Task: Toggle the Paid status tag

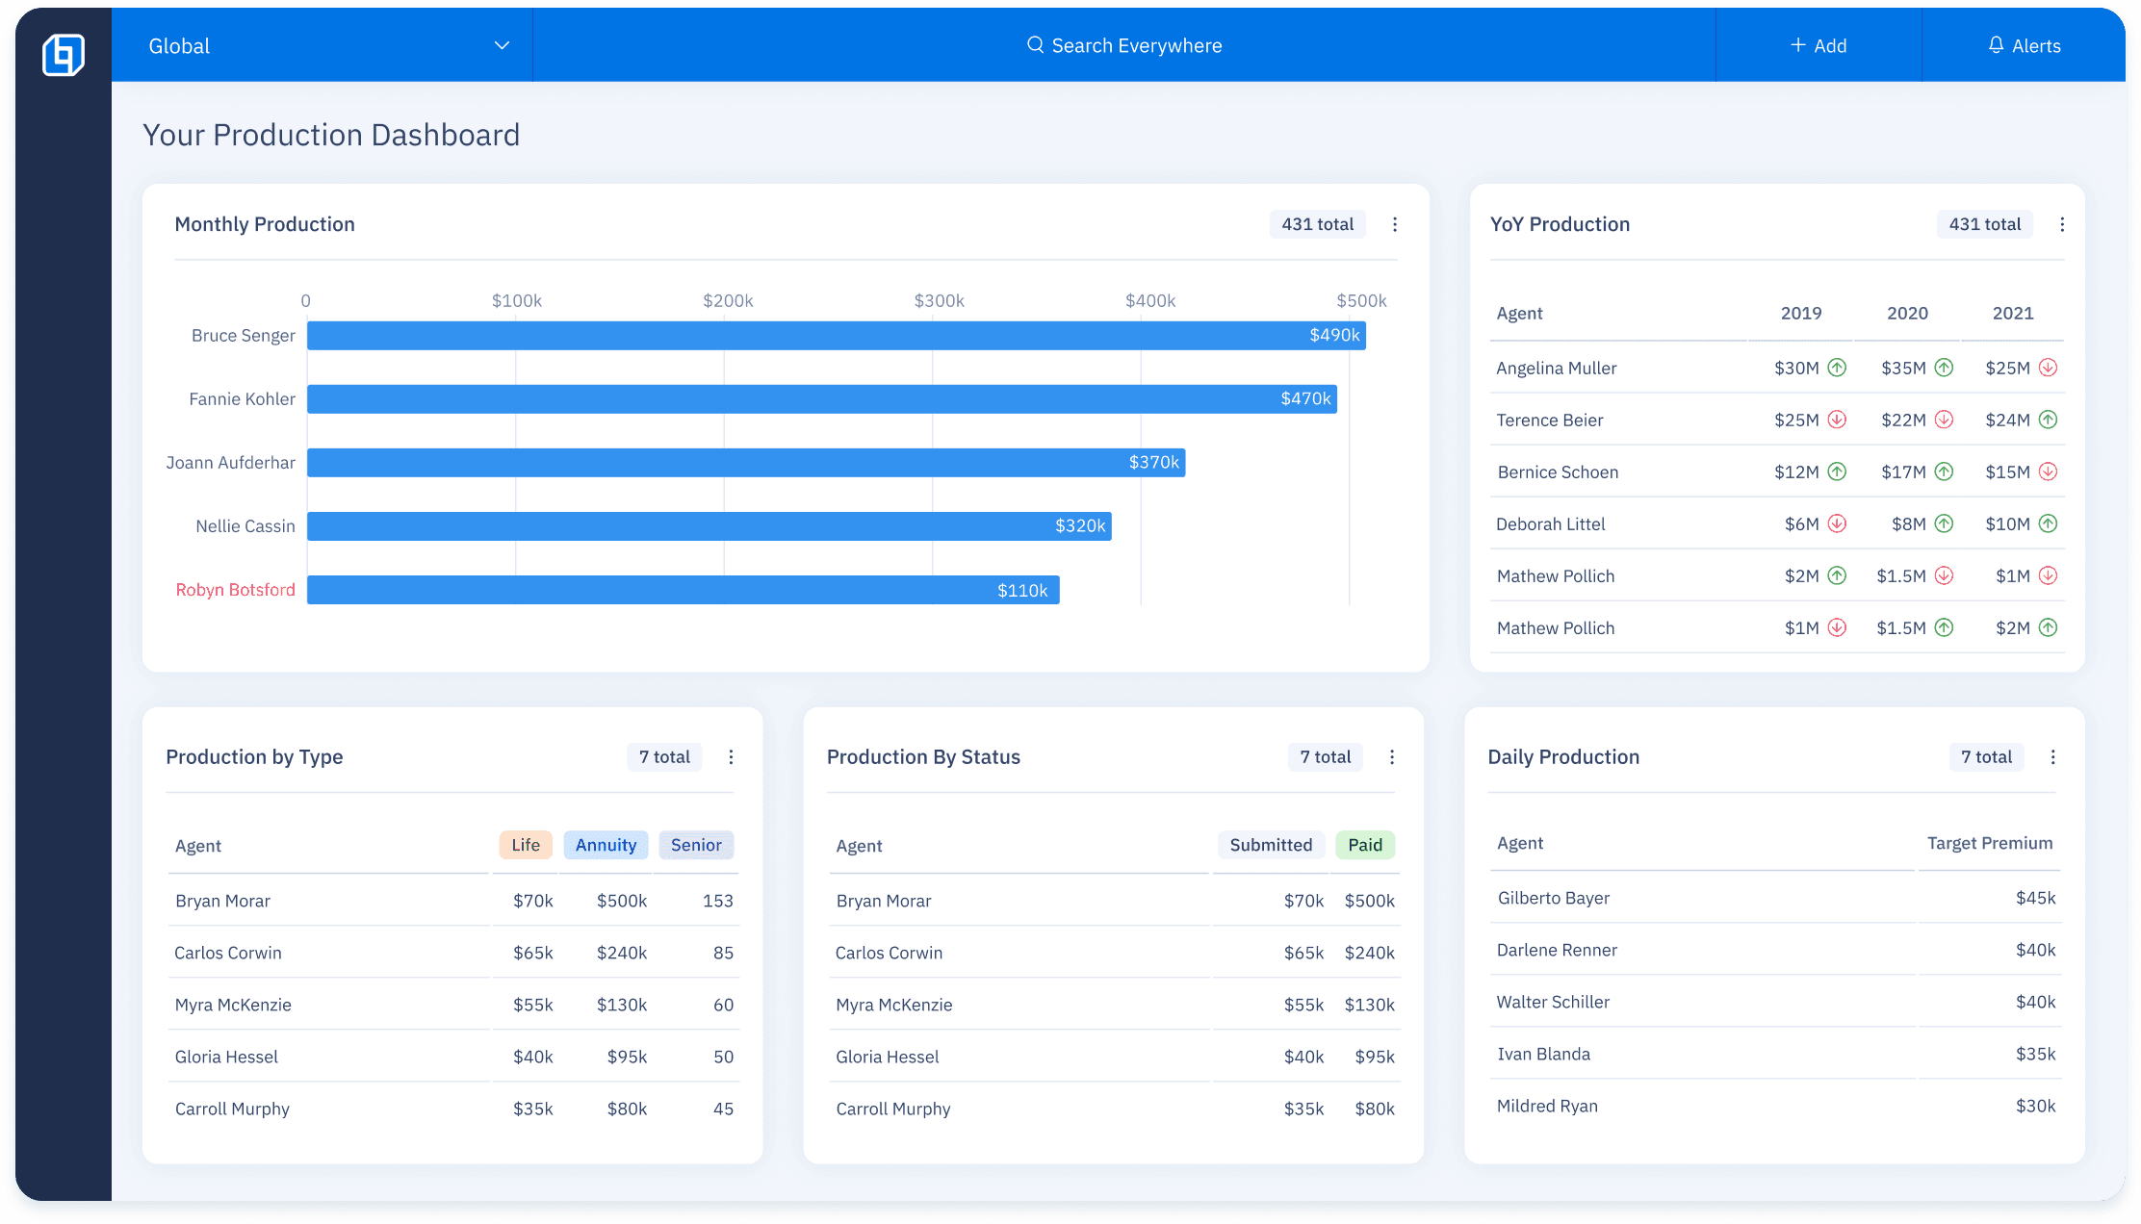Action: click(x=1365, y=845)
